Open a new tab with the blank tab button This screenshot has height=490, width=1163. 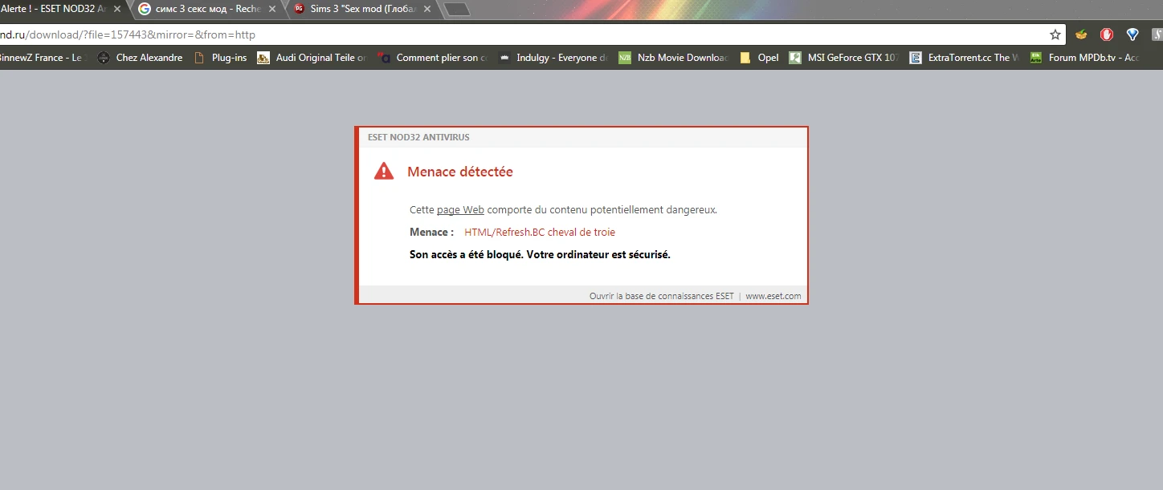(456, 10)
